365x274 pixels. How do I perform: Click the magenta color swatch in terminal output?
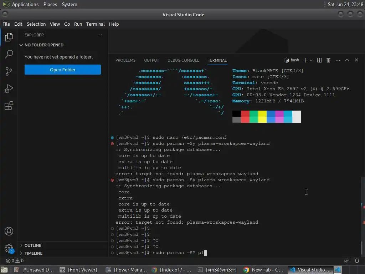pos(279,117)
